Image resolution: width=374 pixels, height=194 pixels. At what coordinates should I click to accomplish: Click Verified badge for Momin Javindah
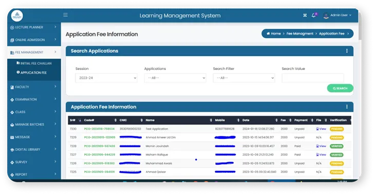[x=336, y=146]
